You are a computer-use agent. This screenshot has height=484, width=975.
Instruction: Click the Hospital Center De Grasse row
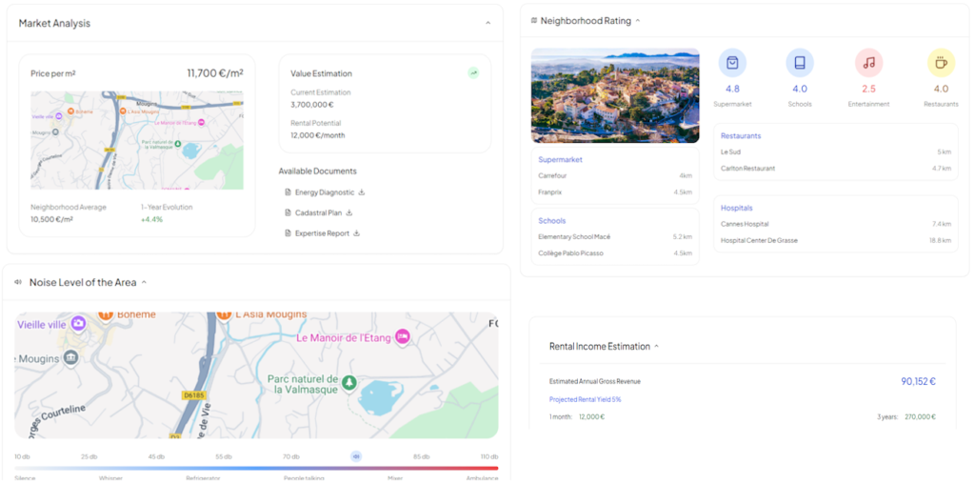[836, 240]
